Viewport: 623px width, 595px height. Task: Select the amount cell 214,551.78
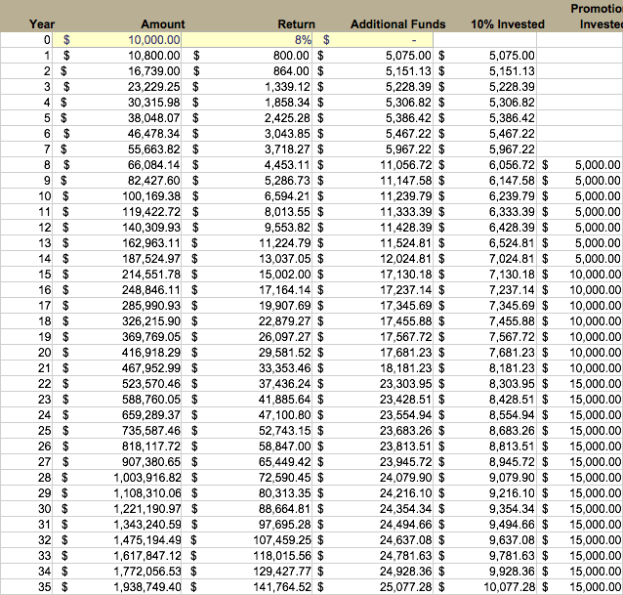pyautogui.click(x=117, y=275)
